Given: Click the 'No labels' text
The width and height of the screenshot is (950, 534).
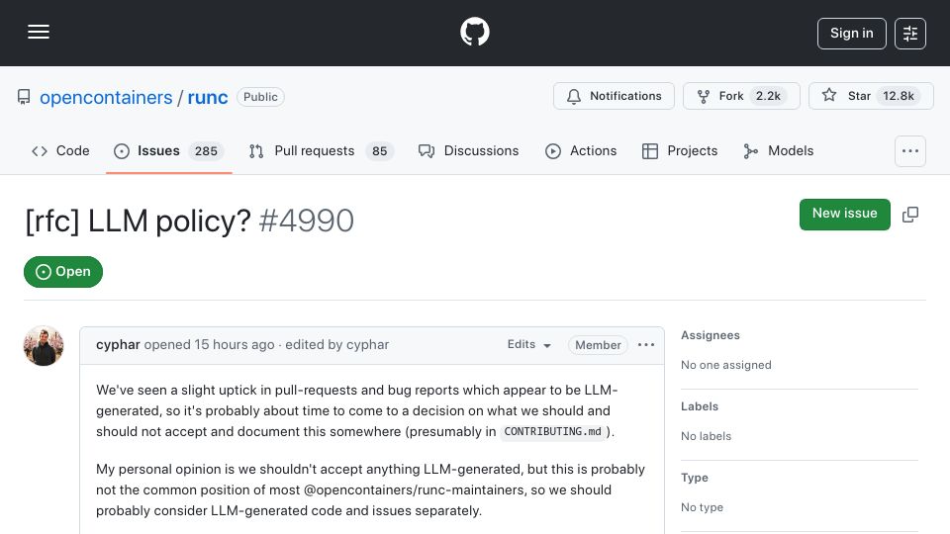Looking at the screenshot, I should pyautogui.click(x=706, y=436).
